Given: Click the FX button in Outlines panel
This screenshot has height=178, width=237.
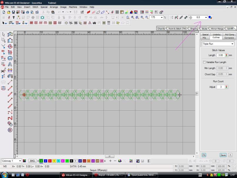Looking at the screenshot, I should pyautogui.click(x=204, y=155).
